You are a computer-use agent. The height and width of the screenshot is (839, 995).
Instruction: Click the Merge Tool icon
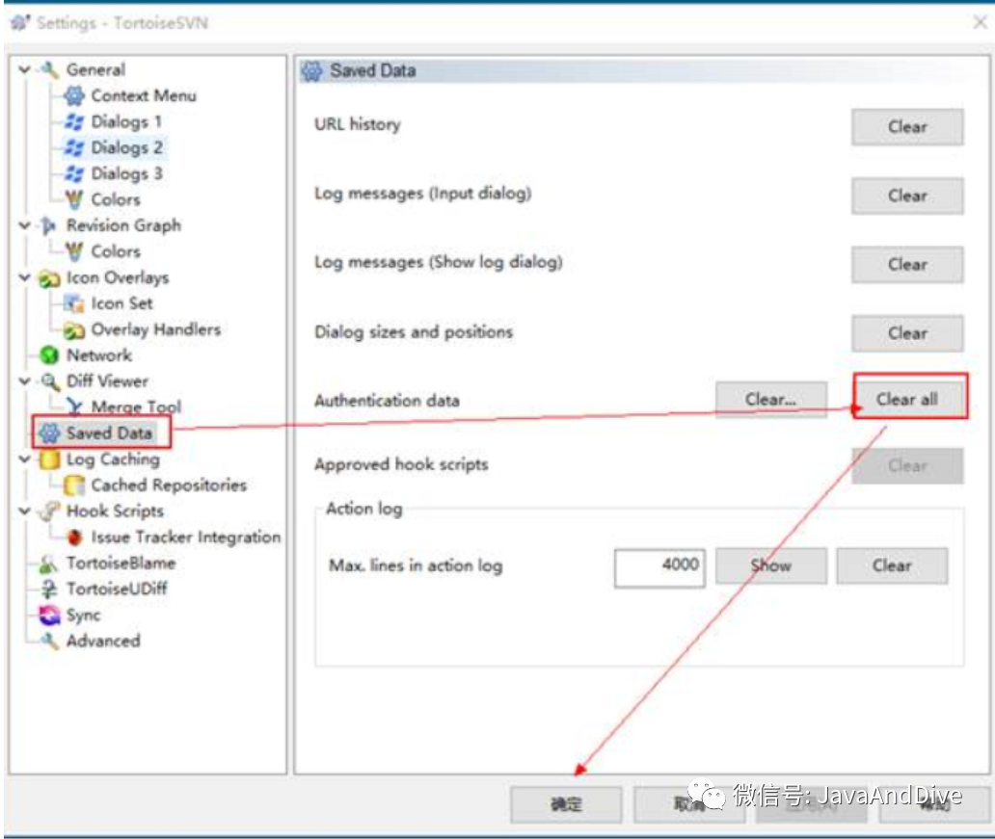pyautogui.click(x=74, y=406)
